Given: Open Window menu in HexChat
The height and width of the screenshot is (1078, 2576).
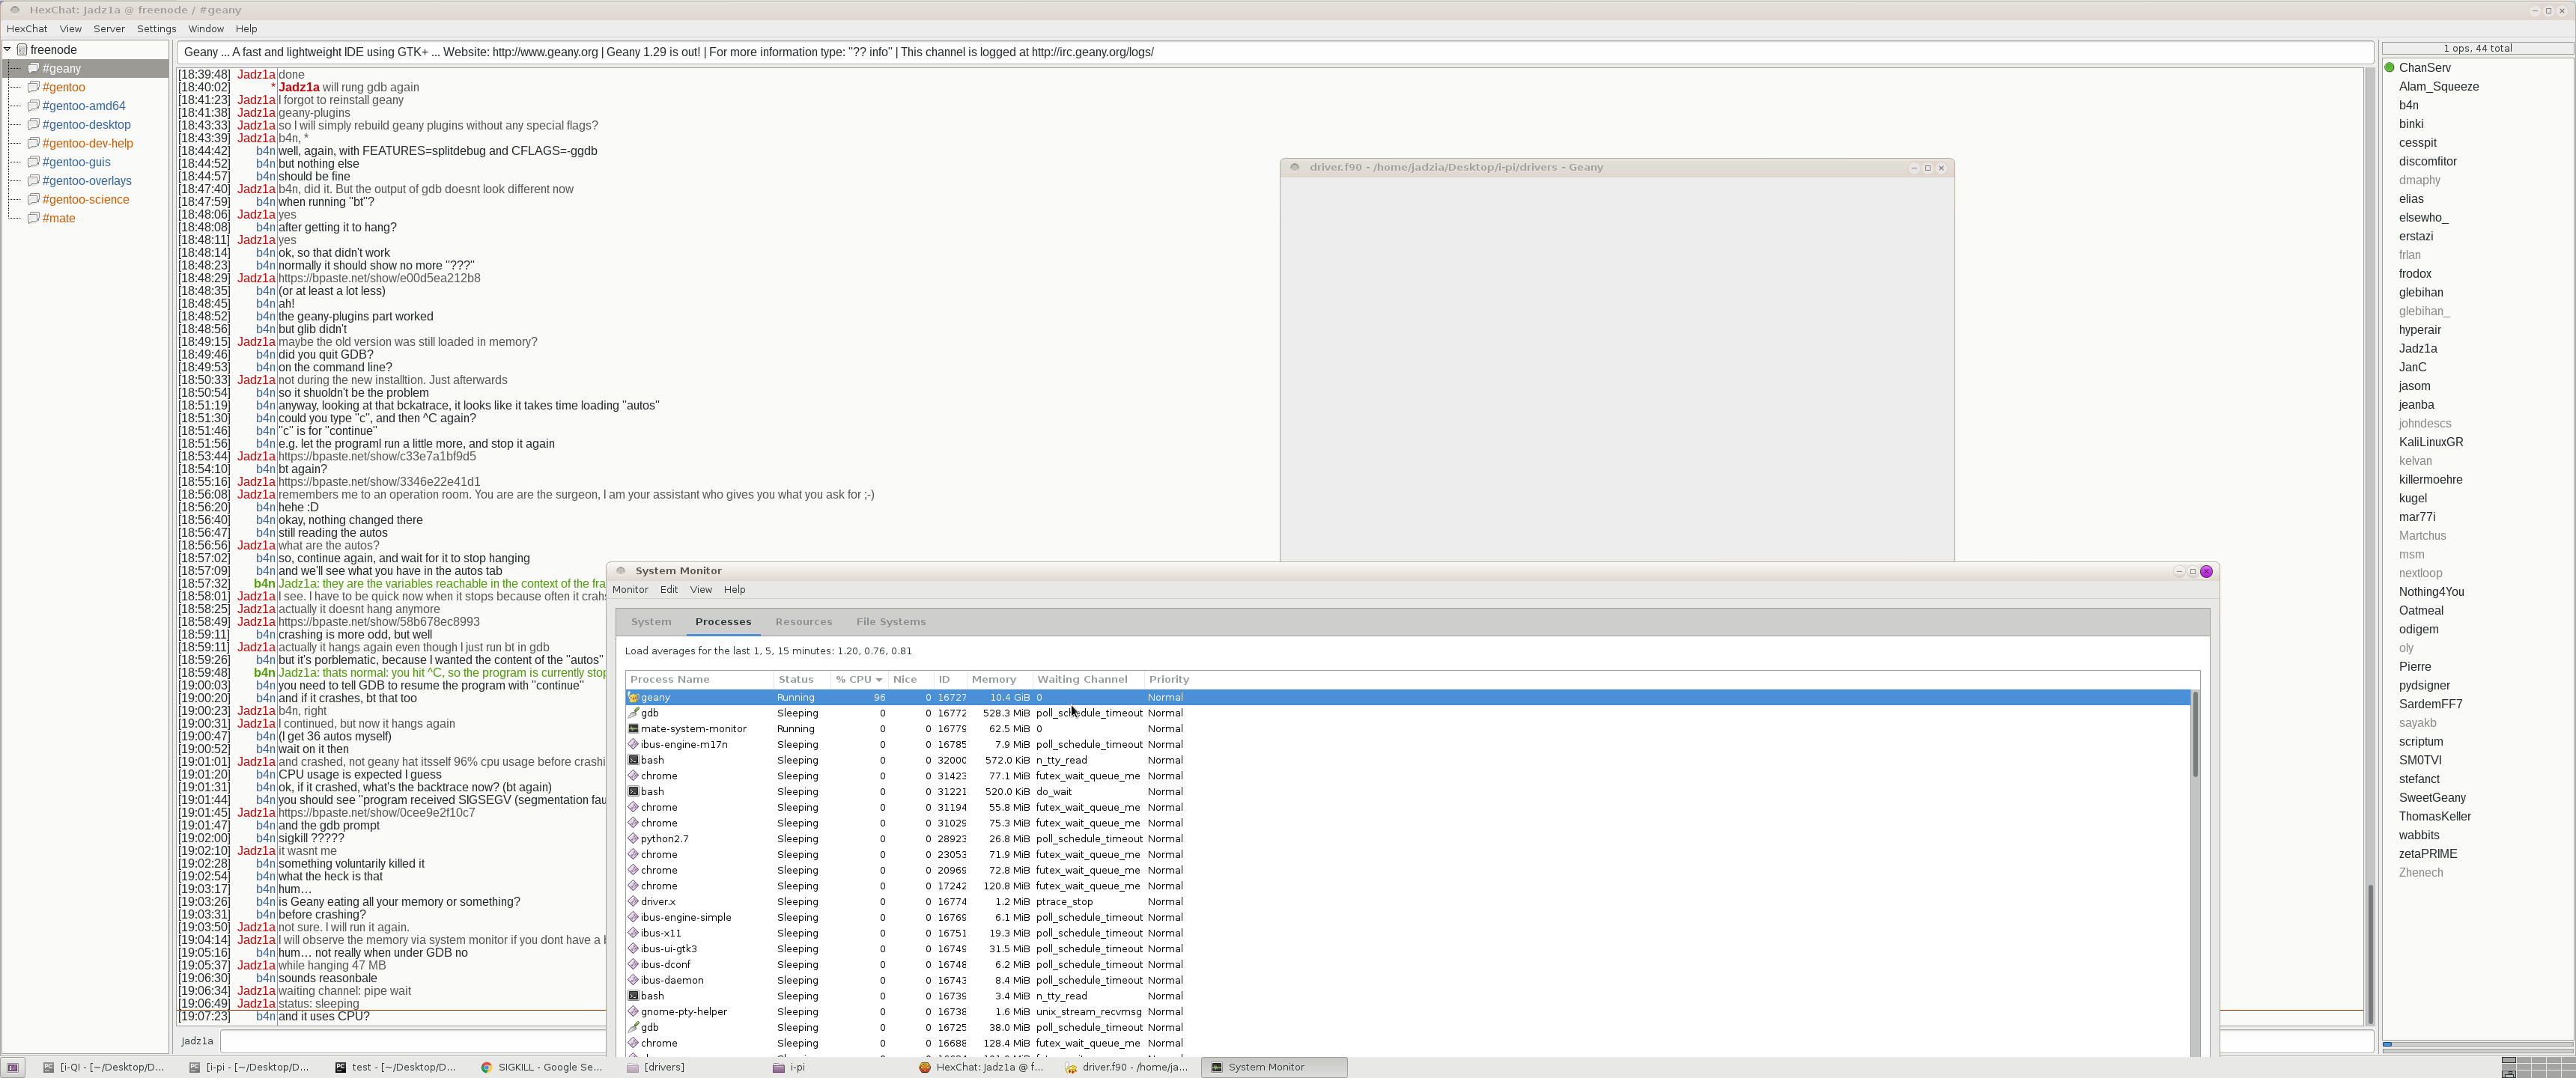Looking at the screenshot, I should [x=206, y=29].
